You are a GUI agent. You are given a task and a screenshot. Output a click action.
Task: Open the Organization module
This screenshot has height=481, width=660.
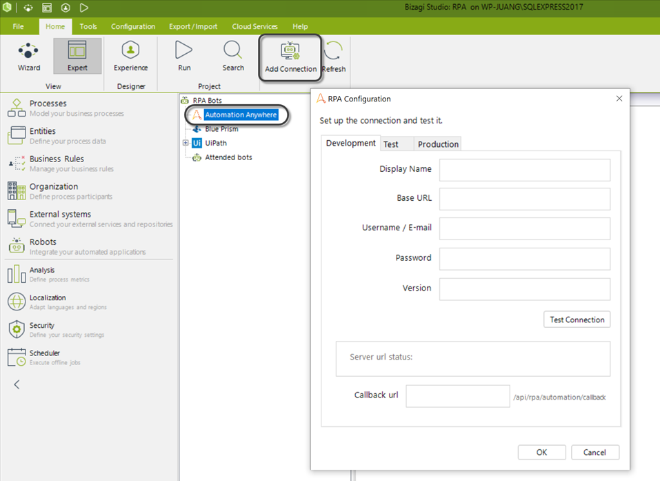tap(60, 191)
